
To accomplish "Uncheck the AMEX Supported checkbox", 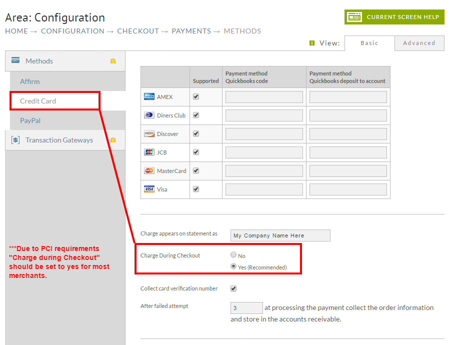I will tap(196, 96).
